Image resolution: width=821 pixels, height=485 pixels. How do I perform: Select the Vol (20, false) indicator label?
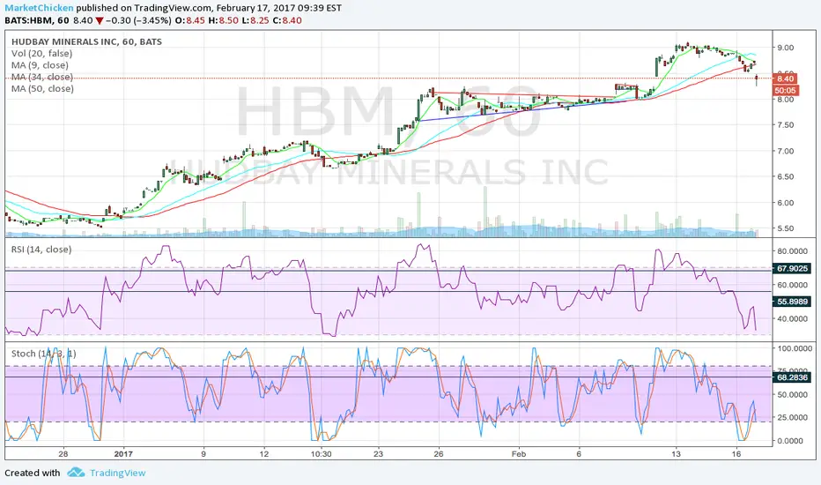point(42,54)
